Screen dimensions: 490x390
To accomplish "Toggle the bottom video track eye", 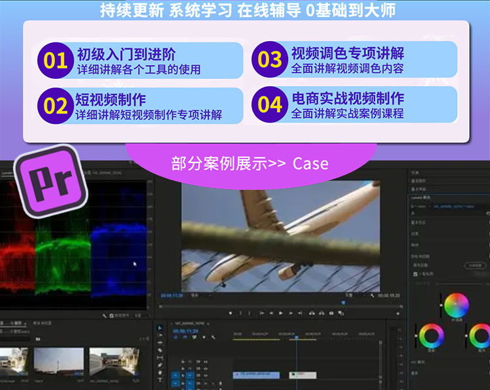I will click(x=206, y=376).
